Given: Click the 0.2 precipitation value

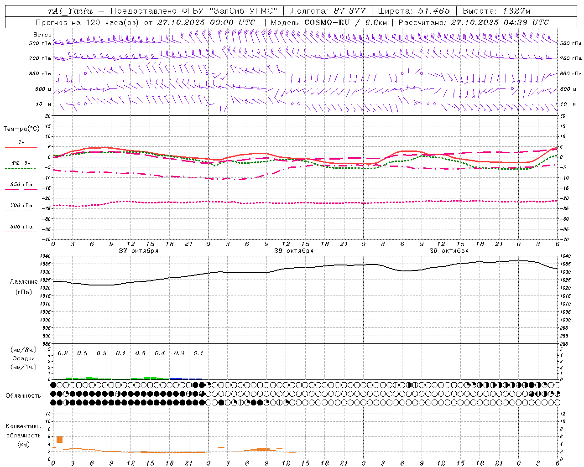Looking at the screenshot, I should pyautogui.click(x=63, y=353).
